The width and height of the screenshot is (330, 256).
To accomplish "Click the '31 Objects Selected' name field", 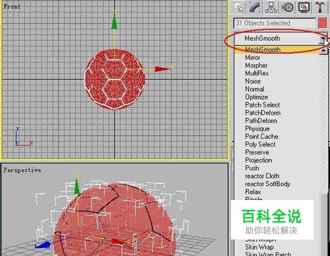I will click(275, 23).
